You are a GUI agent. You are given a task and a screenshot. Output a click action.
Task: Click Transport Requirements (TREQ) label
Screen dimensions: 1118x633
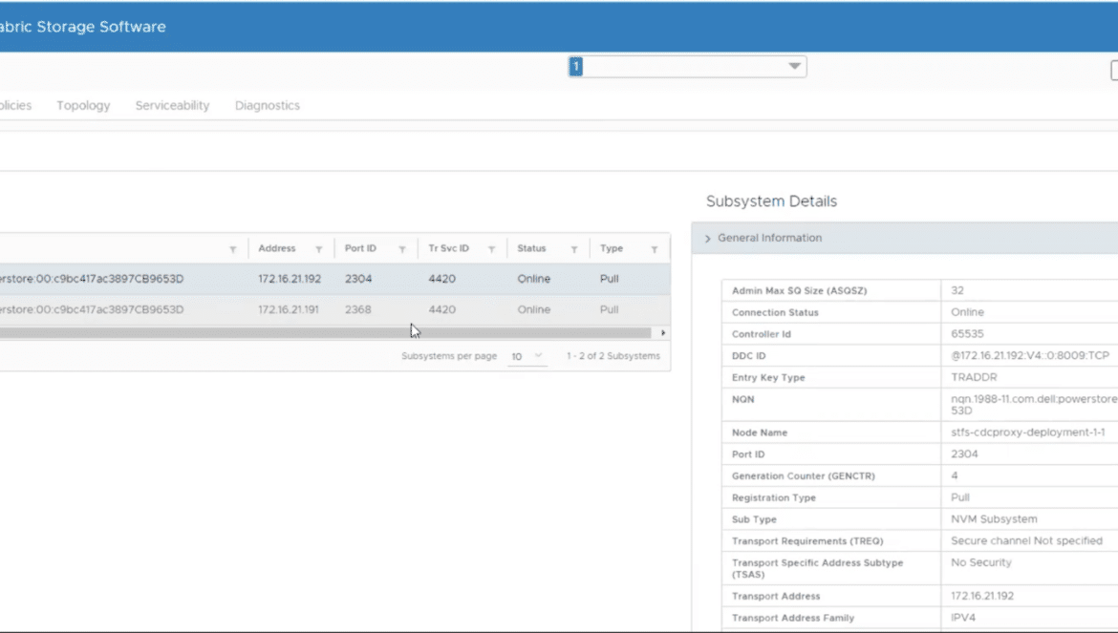click(x=807, y=541)
